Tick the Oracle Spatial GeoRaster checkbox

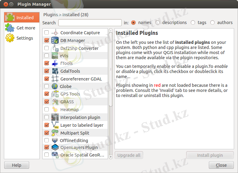click(47, 155)
